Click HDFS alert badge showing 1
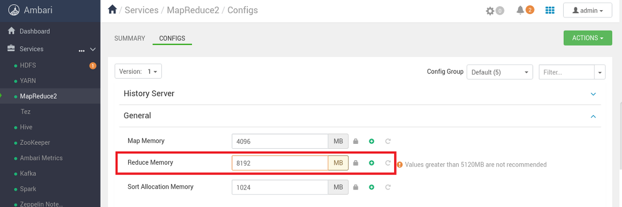This screenshot has width=622, height=207. coord(93,66)
